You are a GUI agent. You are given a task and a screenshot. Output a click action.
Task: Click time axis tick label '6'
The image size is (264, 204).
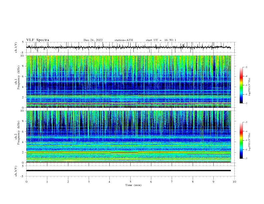pyautogui.click(x=151, y=182)
